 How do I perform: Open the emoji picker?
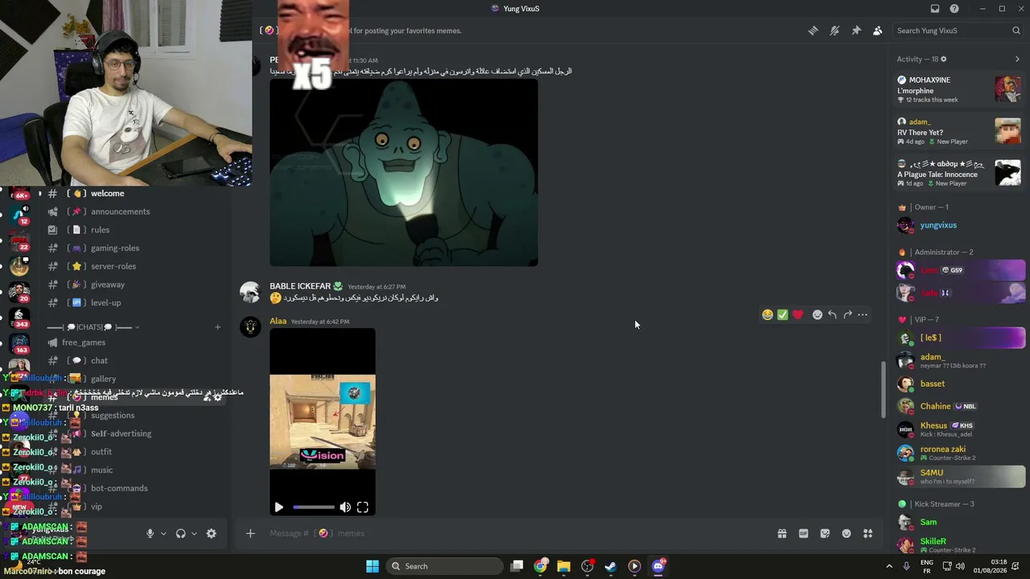click(847, 533)
